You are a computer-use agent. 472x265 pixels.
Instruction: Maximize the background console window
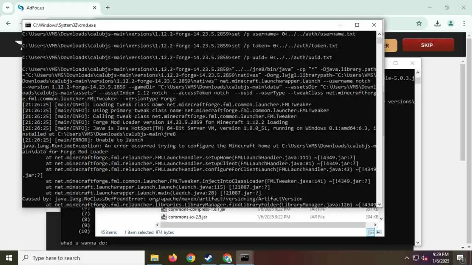click(x=395, y=63)
